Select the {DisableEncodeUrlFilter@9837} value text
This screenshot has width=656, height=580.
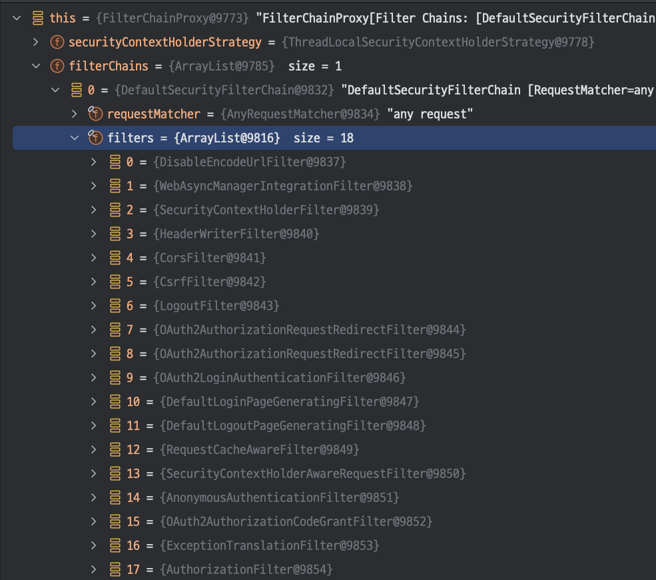[x=250, y=162]
